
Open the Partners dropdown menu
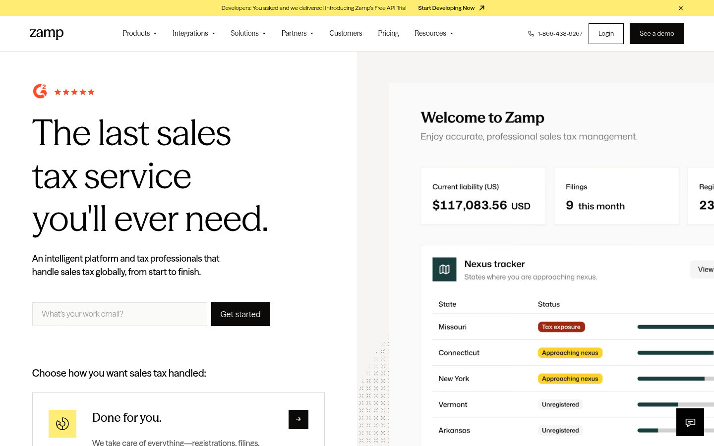(297, 33)
